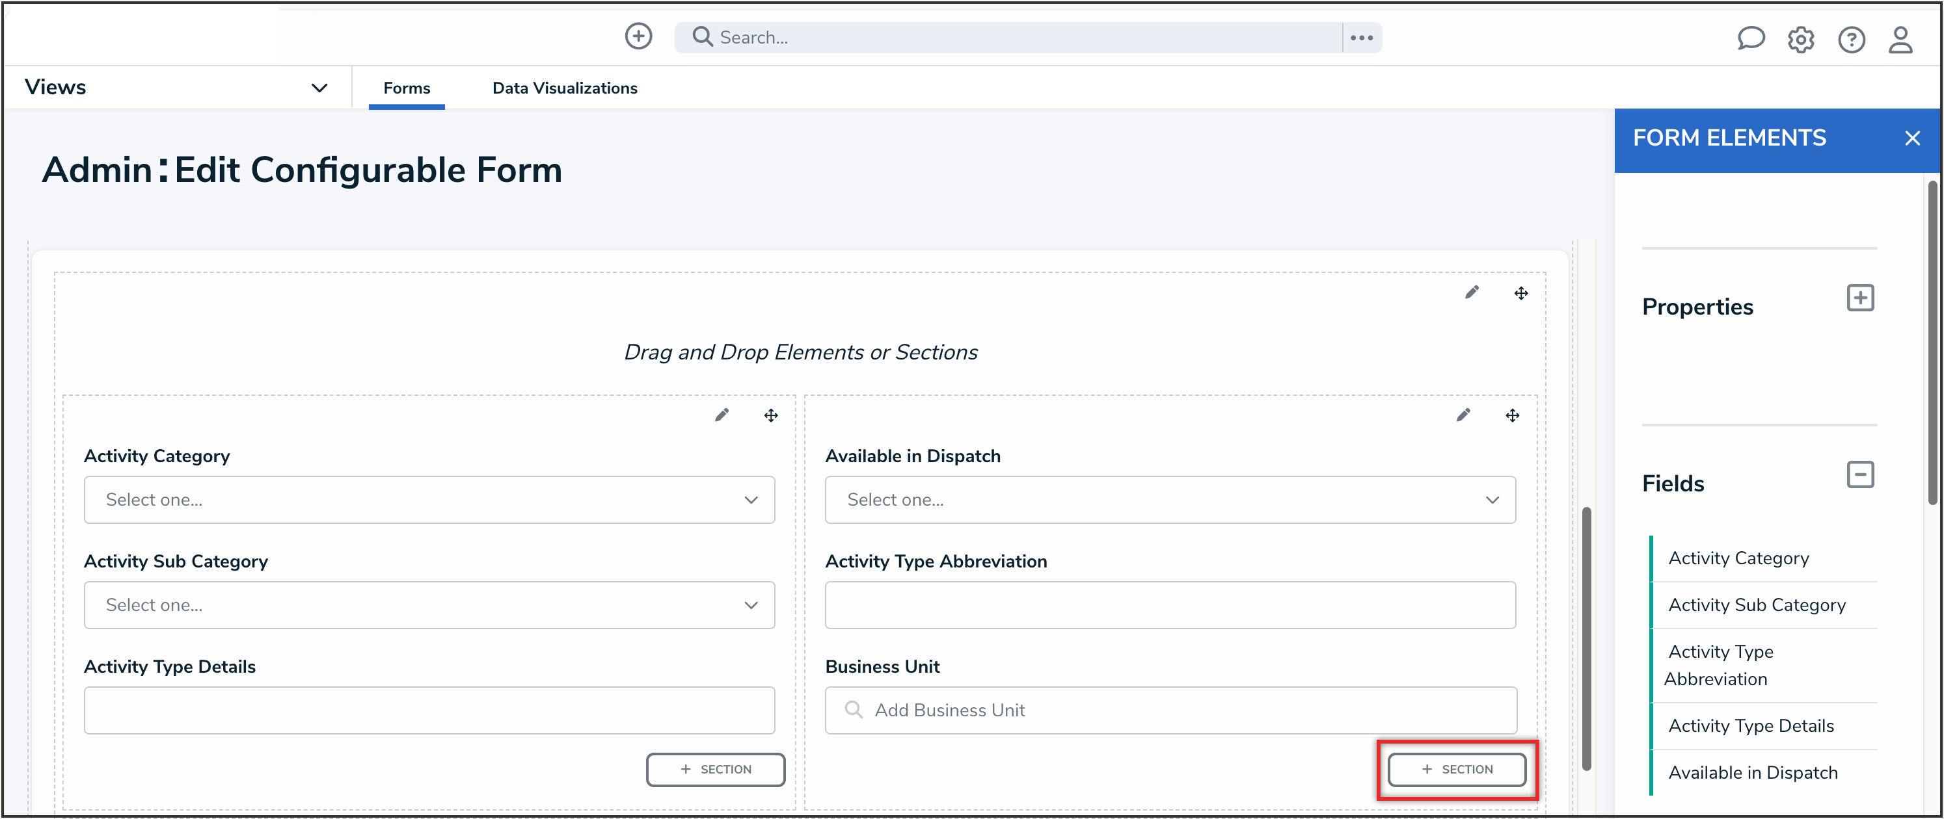Click the Add Business Unit field
Screen dimensions: 1944x819
coord(1170,710)
